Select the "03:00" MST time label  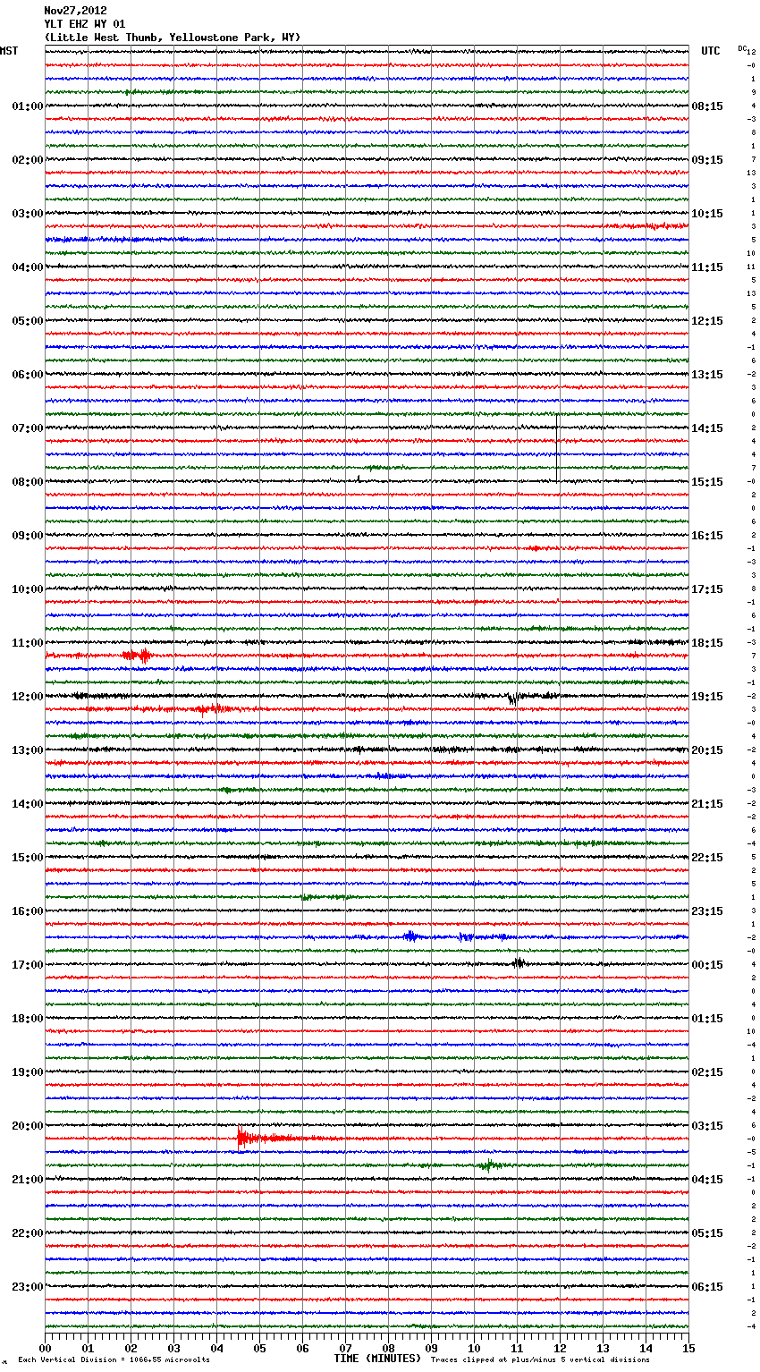(x=28, y=214)
